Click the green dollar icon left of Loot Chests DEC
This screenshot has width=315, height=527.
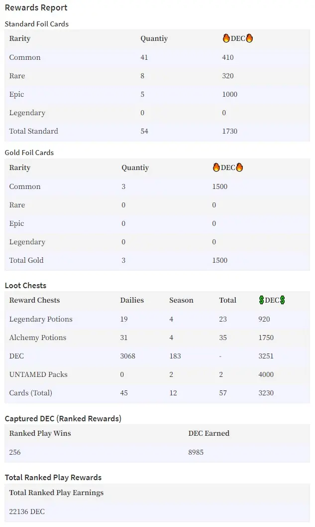coord(262,300)
